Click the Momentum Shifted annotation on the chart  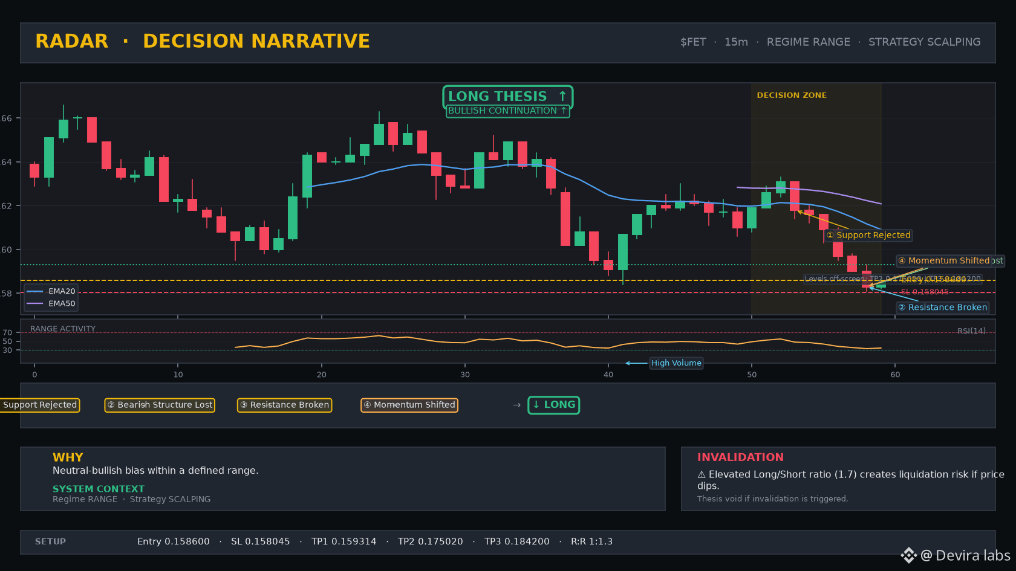(x=943, y=260)
